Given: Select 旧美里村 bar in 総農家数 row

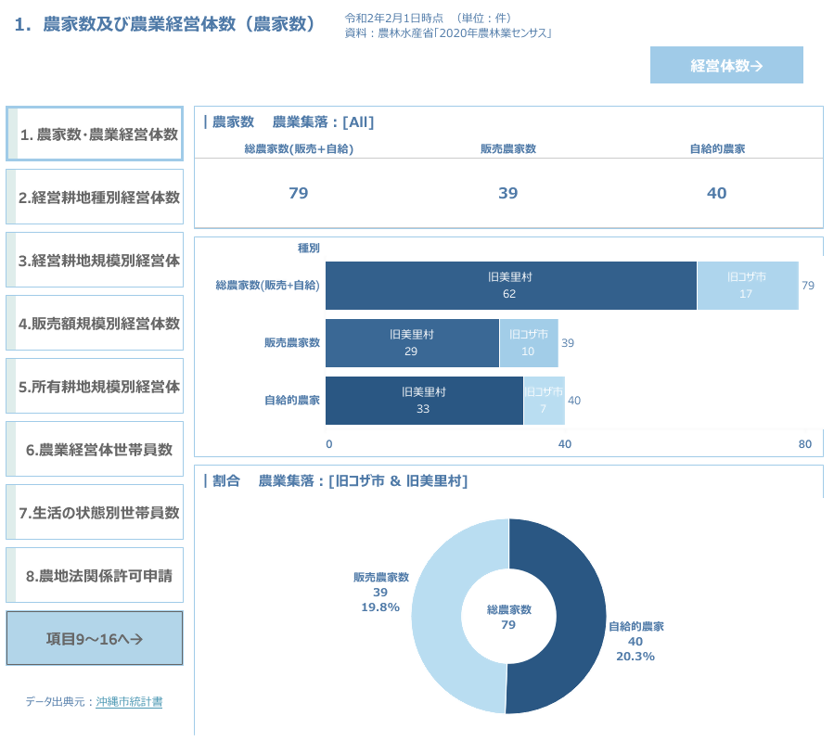Looking at the screenshot, I should click(x=510, y=286).
